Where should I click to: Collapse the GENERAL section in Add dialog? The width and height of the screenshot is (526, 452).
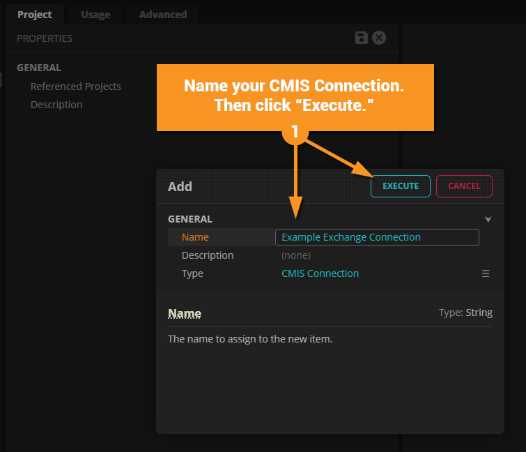pos(488,219)
